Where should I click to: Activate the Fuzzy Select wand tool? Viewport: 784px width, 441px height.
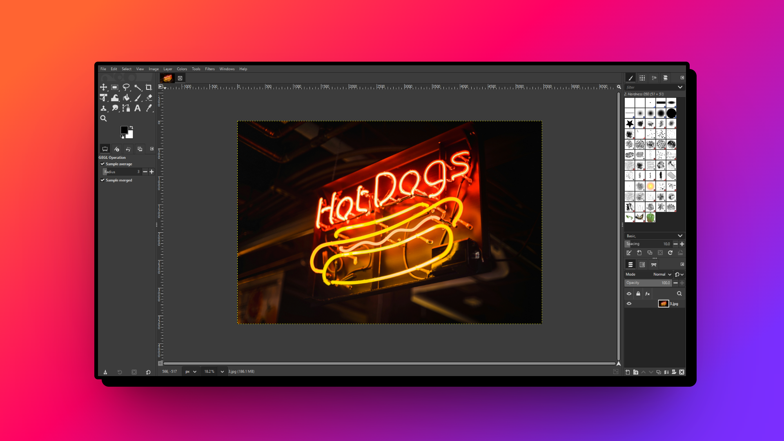click(x=138, y=87)
